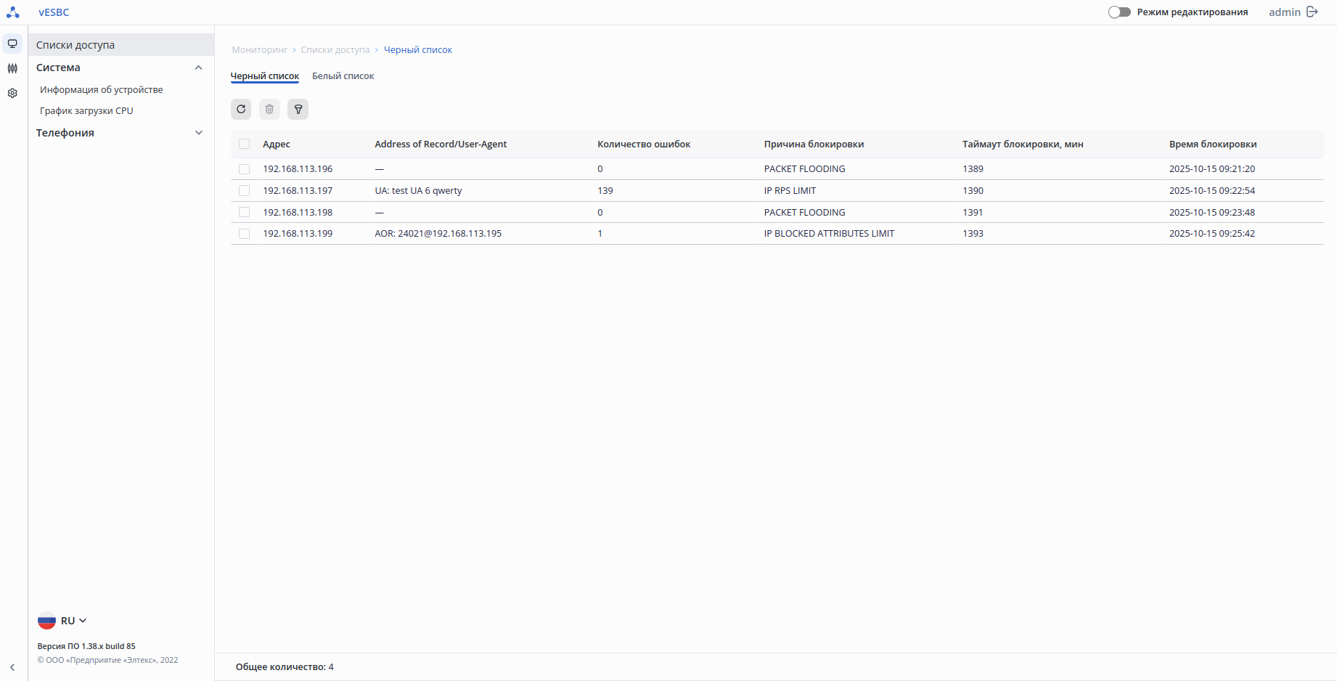This screenshot has height=681, width=1337.
Task: Go to График загрузки CPU
Action: [x=86, y=111]
